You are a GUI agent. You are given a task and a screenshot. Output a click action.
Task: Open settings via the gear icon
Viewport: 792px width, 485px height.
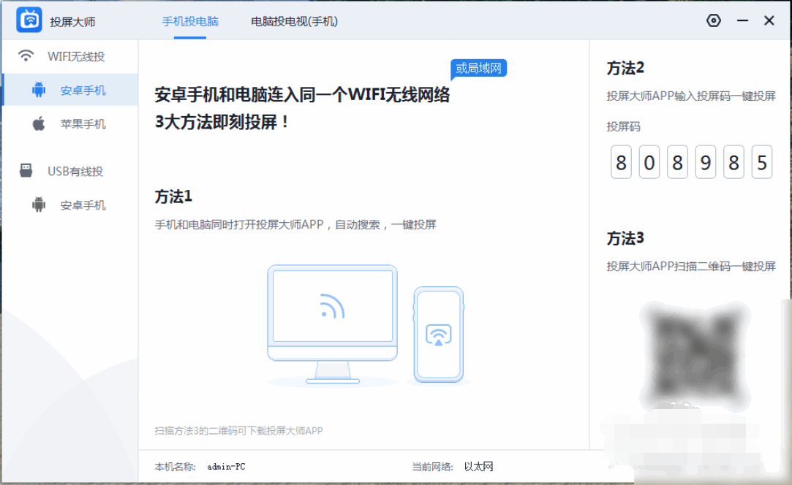point(714,22)
